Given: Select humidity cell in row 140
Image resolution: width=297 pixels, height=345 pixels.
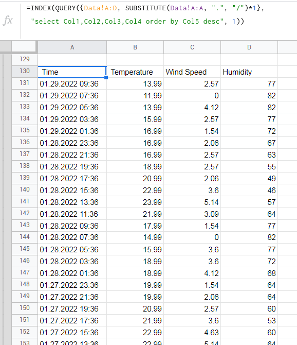Looking at the screenshot, I should pos(249,190).
